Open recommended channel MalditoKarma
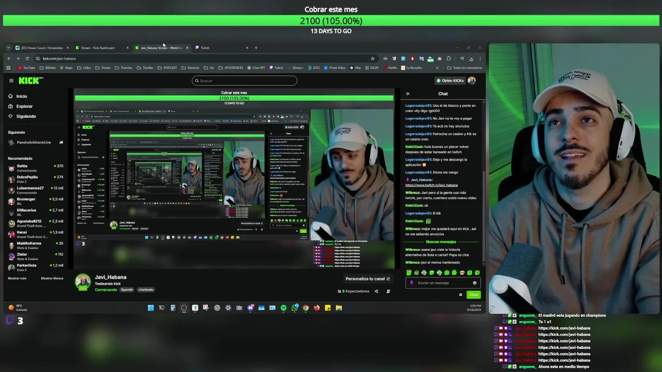662x372 pixels. pos(35,245)
